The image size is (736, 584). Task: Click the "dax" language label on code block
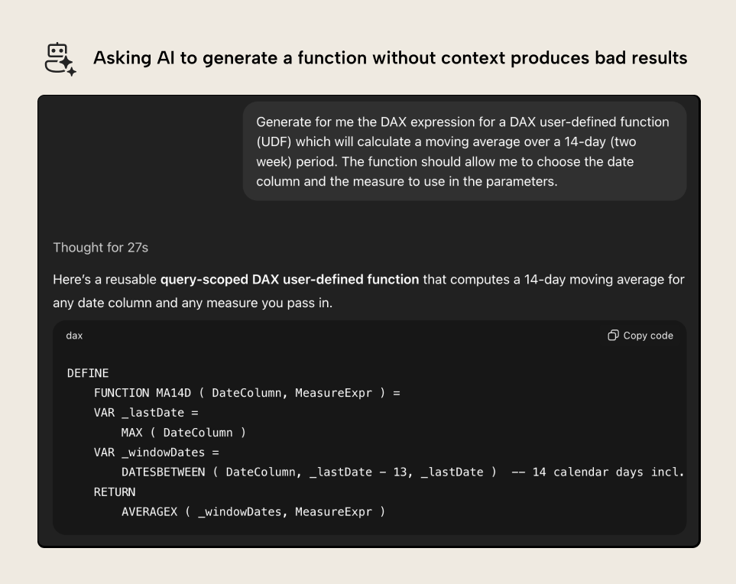(74, 336)
